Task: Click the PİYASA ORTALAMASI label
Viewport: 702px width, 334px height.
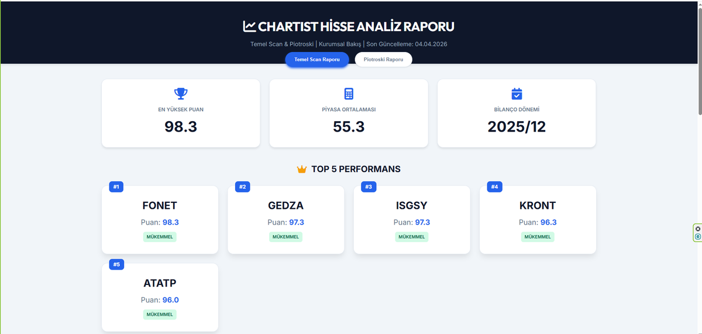Action: pyautogui.click(x=349, y=109)
